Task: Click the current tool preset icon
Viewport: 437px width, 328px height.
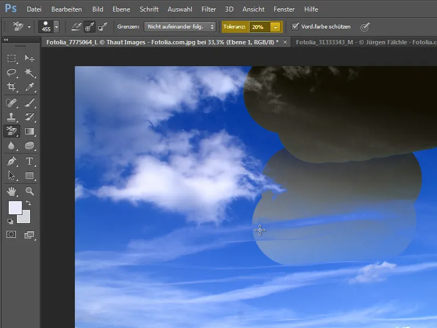Action: [19, 27]
